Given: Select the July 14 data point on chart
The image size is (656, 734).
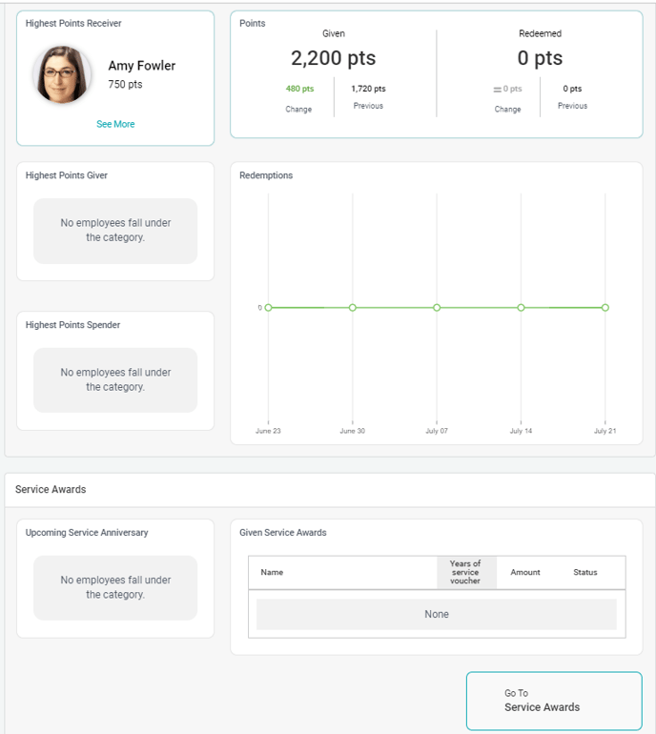Looking at the screenshot, I should click(x=521, y=308).
